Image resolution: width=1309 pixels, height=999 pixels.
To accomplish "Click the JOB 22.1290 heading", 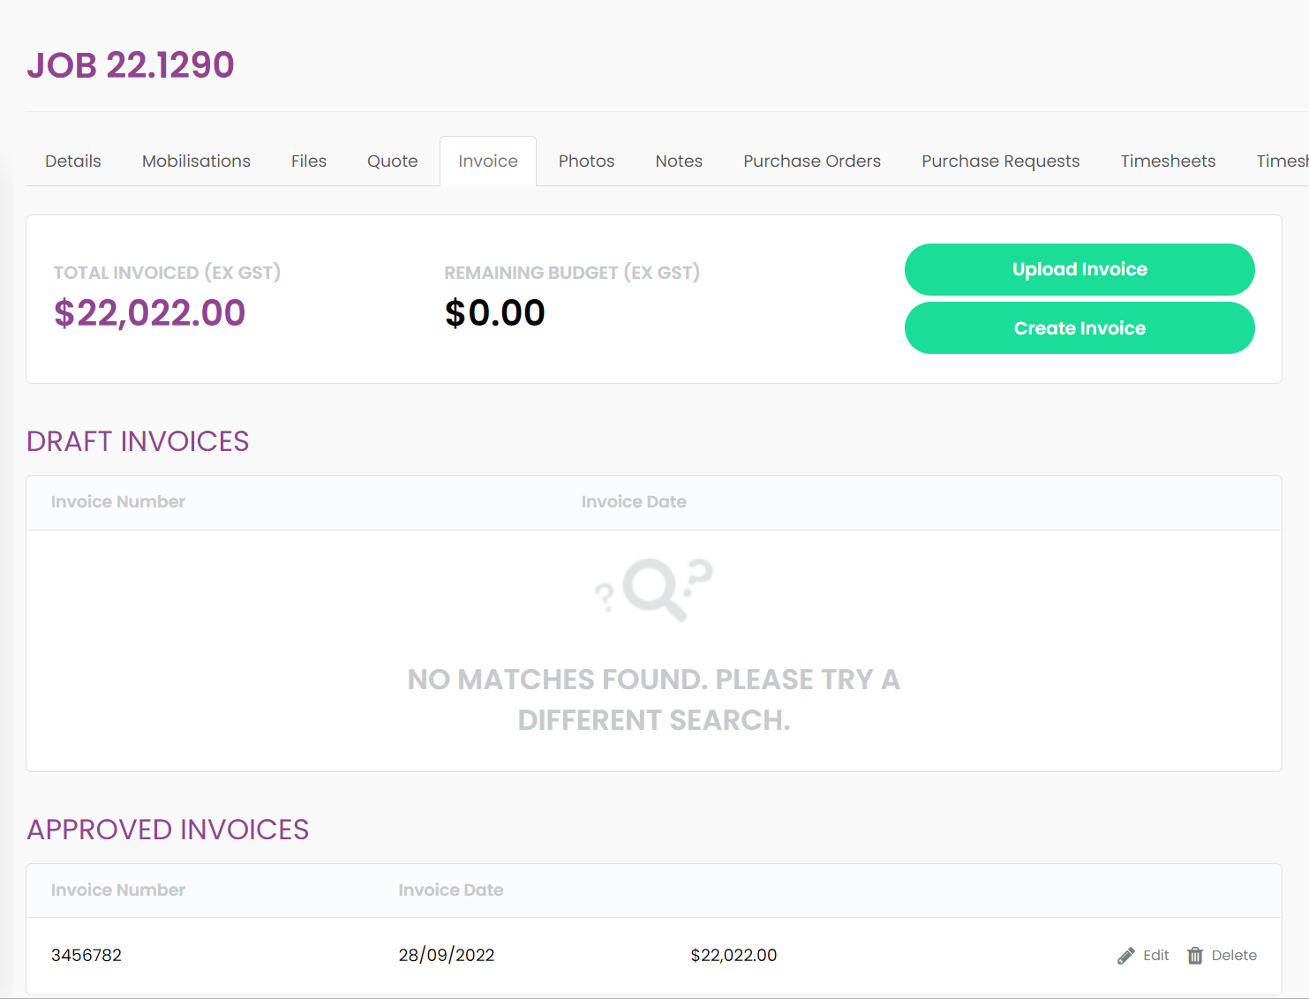I will [x=131, y=65].
